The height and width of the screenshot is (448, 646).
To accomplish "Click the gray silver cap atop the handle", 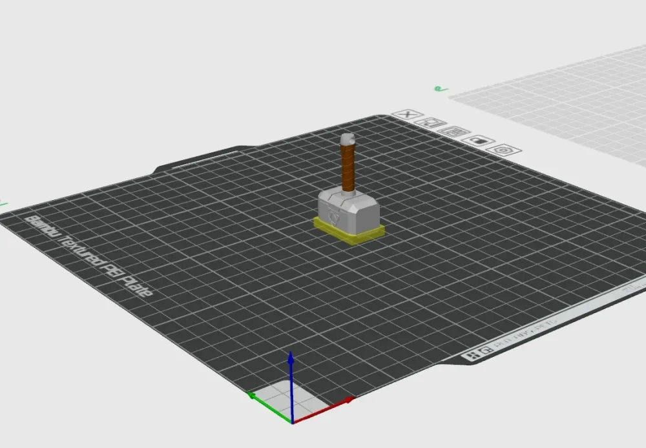I will click(348, 139).
